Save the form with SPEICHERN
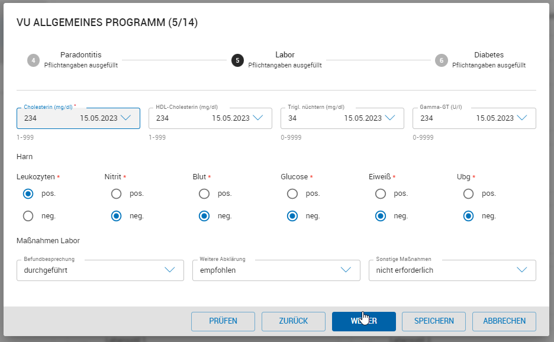Viewport: 554px width, 342px height. pyautogui.click(x=434, y=321)
